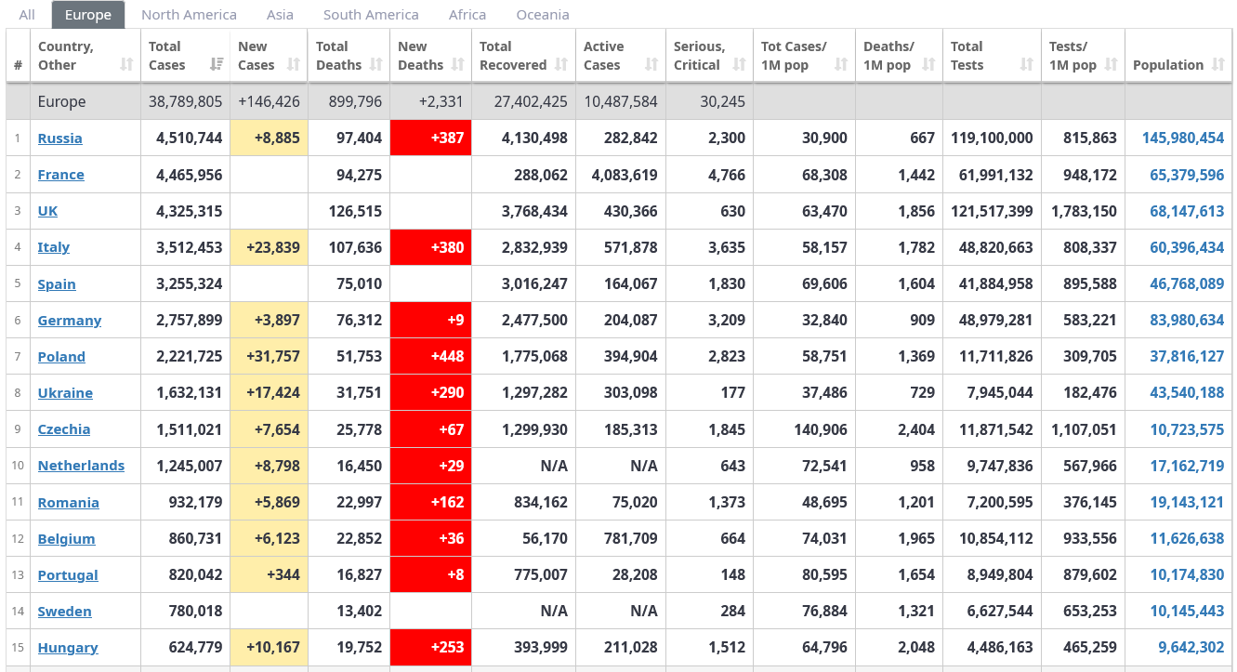Click Russia population 145,980,454 link
The width and height of the screenshot is (1237, 672).
[x=1183, y=138]
